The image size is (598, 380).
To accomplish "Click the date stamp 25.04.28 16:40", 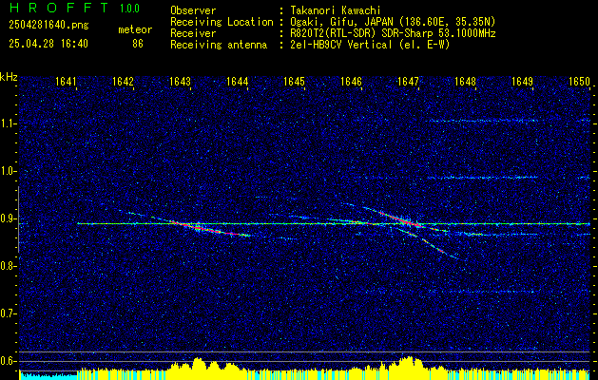I will pyautogui.click(x=48, y=44).
